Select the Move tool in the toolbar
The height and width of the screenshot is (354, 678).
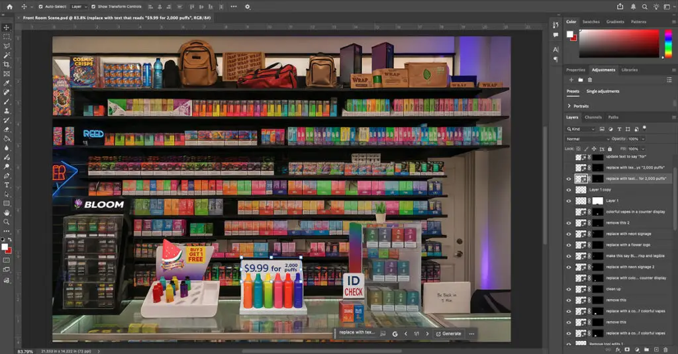tap(7, 27)
